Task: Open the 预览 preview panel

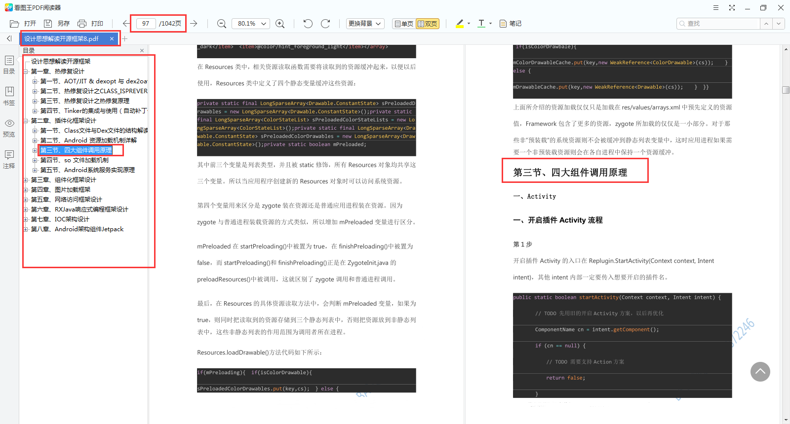Action: (x=9, y=128)
